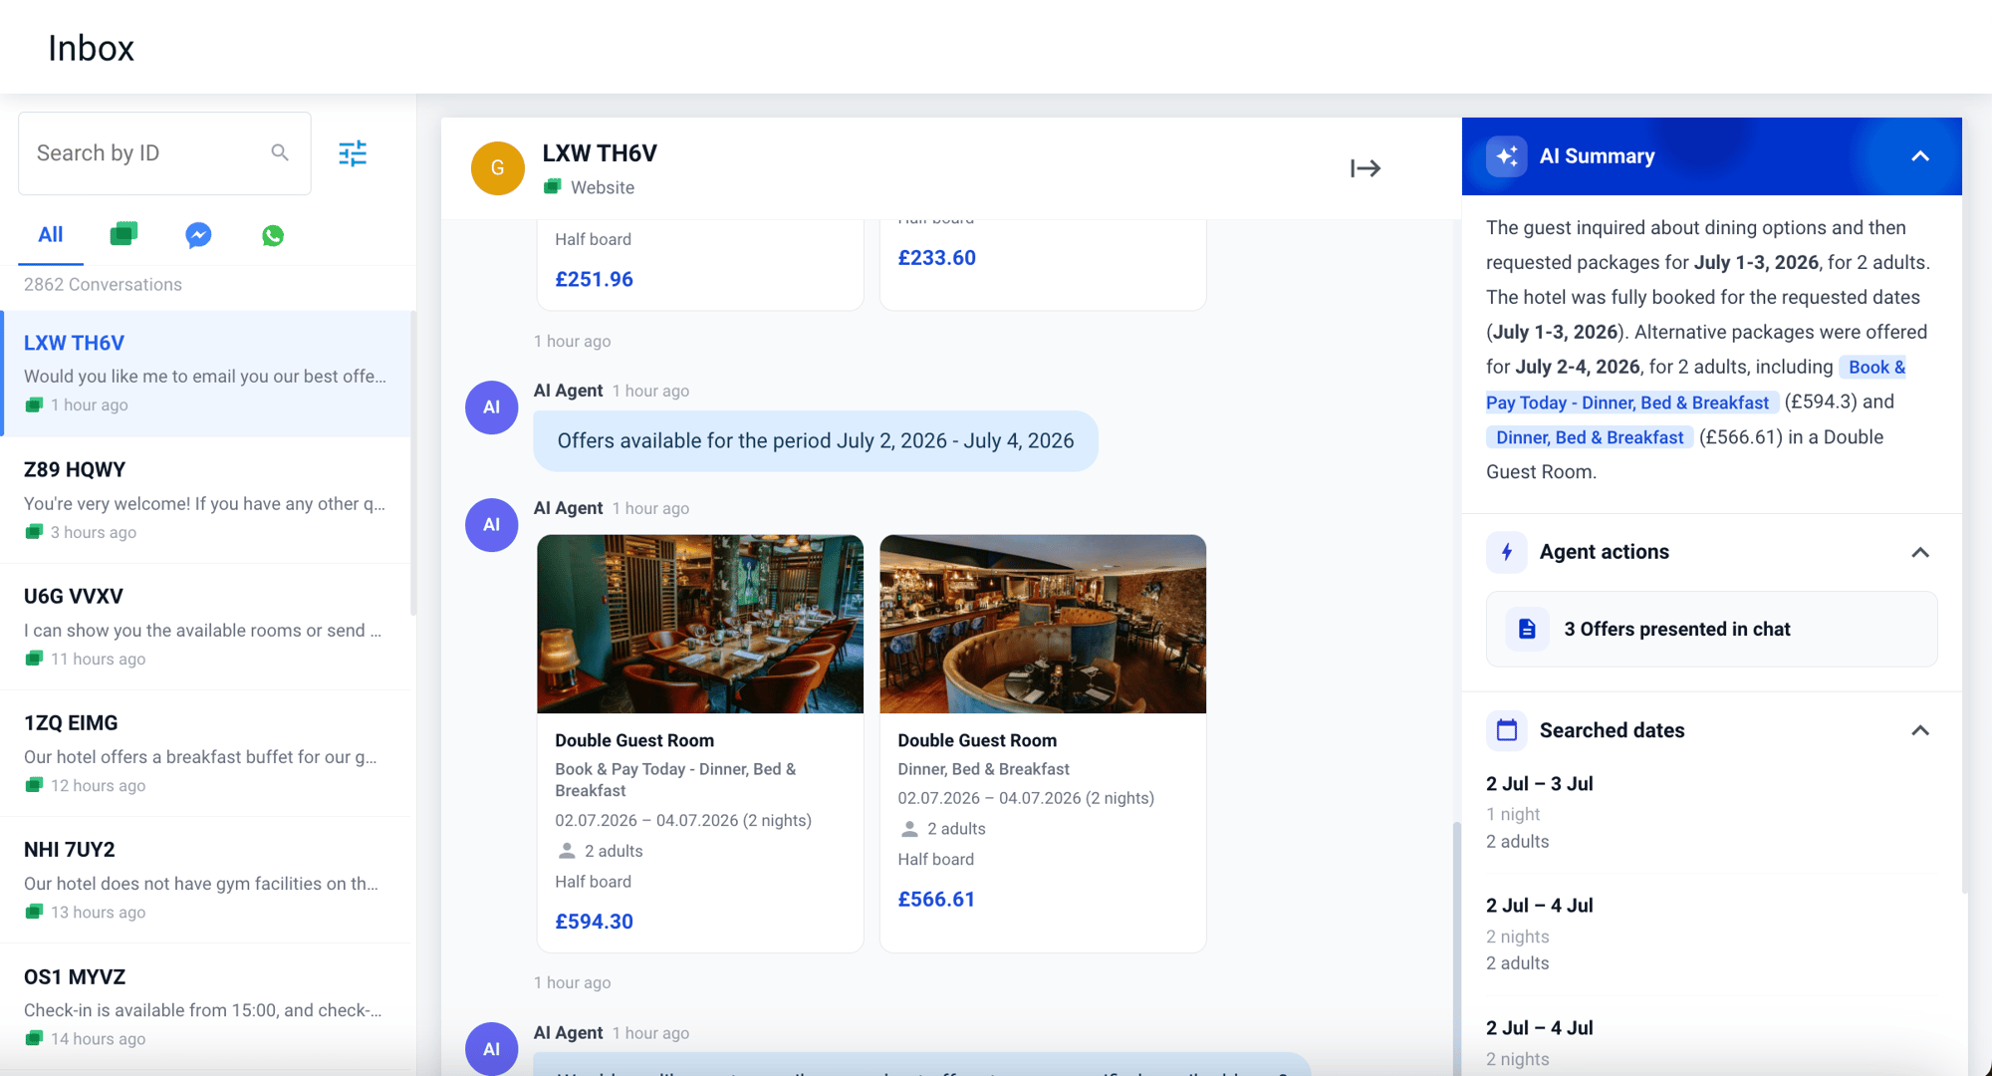Collapse the Searched dates section

pos(1920,730)
